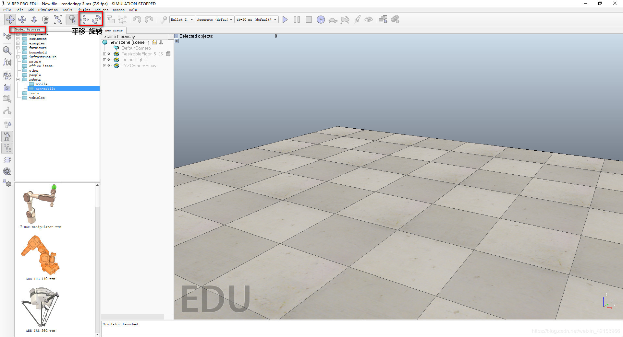This screenshot has width=623, height=337.
Task: Click the selection dialog sidebar icon
Action: pyautogui.click(x=7, y=124)
